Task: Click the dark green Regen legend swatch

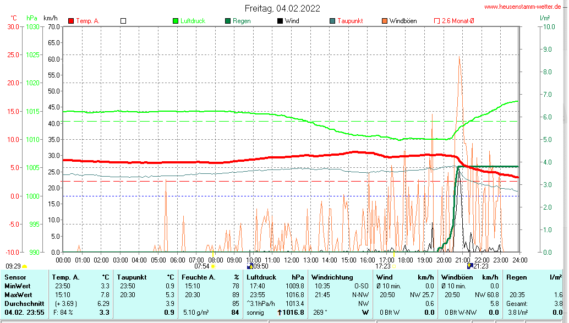Action: click(228, 21)
